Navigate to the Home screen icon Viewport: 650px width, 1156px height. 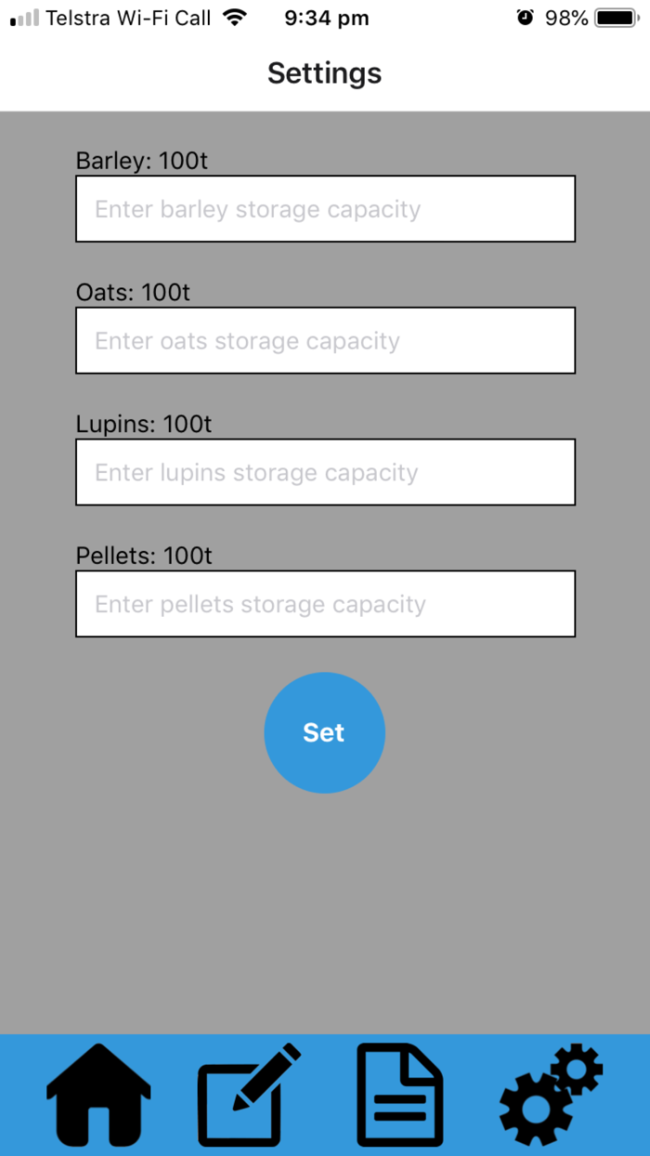click(x=97, y=1095)
